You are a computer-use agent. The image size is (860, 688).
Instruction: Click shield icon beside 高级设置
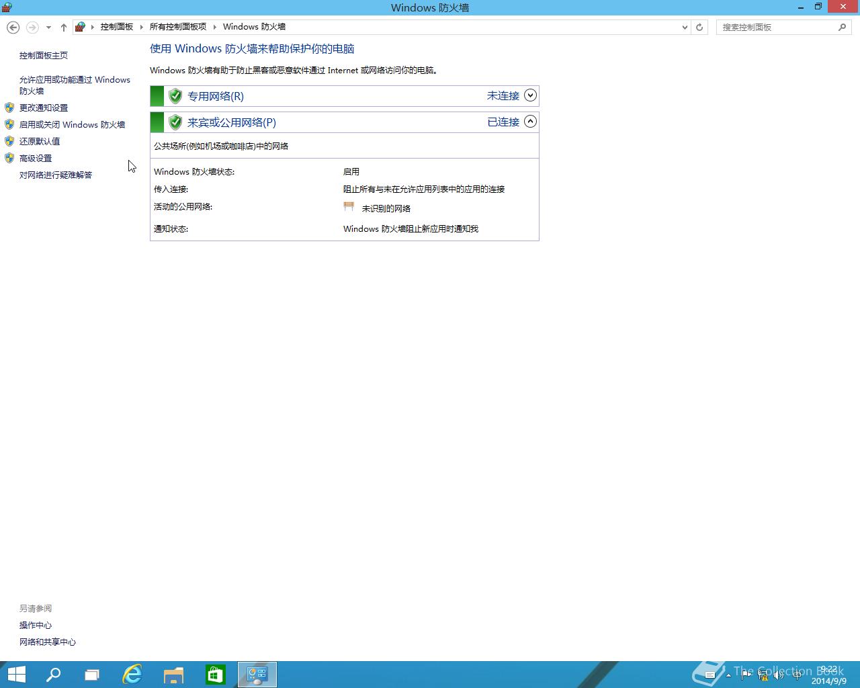(9, 158)
